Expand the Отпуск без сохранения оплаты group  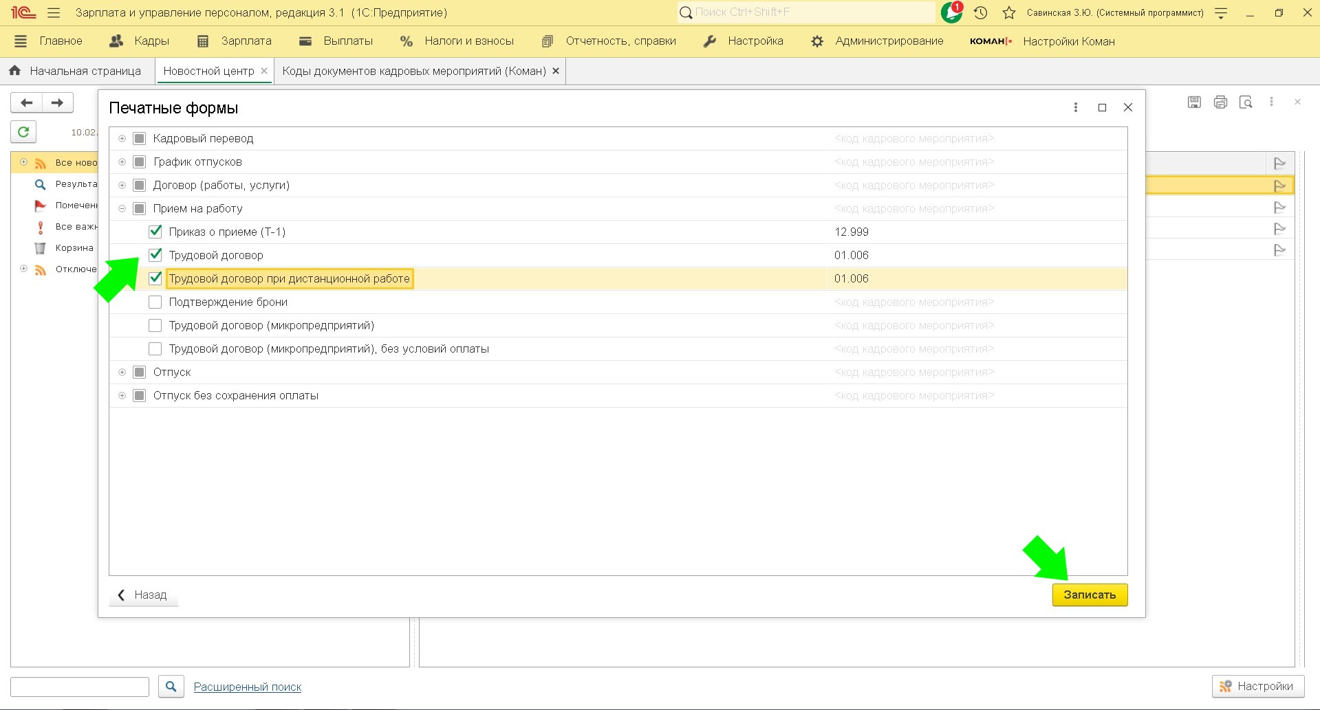pyautogui.click(x=122, y=396)
